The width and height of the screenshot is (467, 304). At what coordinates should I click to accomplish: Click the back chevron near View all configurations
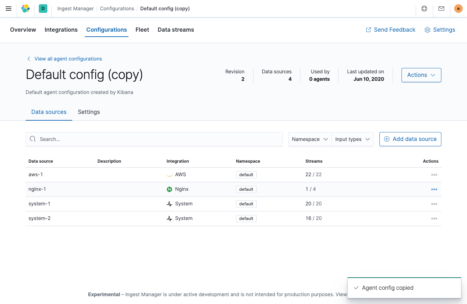coord(29,59)
